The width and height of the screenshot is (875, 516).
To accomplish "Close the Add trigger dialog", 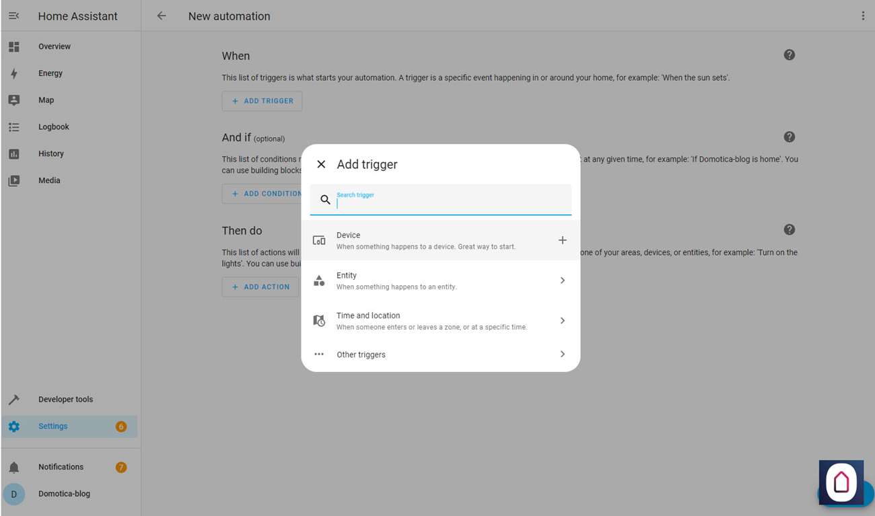I will [321, 164].
